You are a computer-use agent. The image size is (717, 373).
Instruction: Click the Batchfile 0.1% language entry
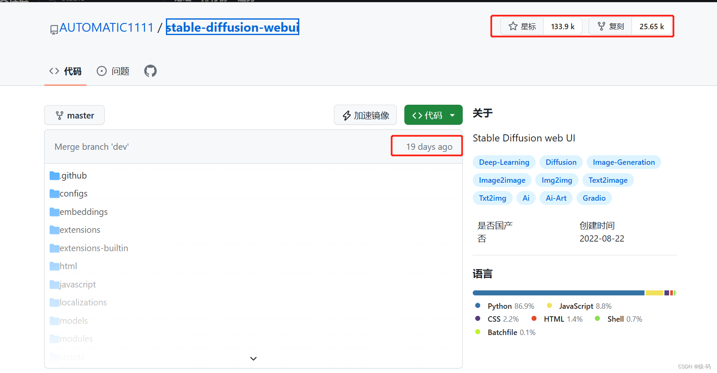point(505,333)
